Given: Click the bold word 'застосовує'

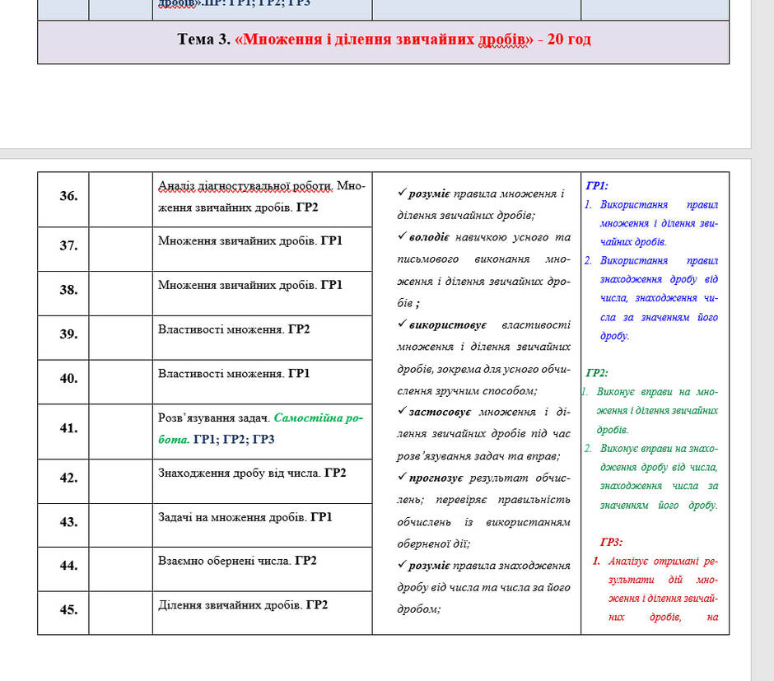Looking at the screenshot, I should click(x=440, y=412).
